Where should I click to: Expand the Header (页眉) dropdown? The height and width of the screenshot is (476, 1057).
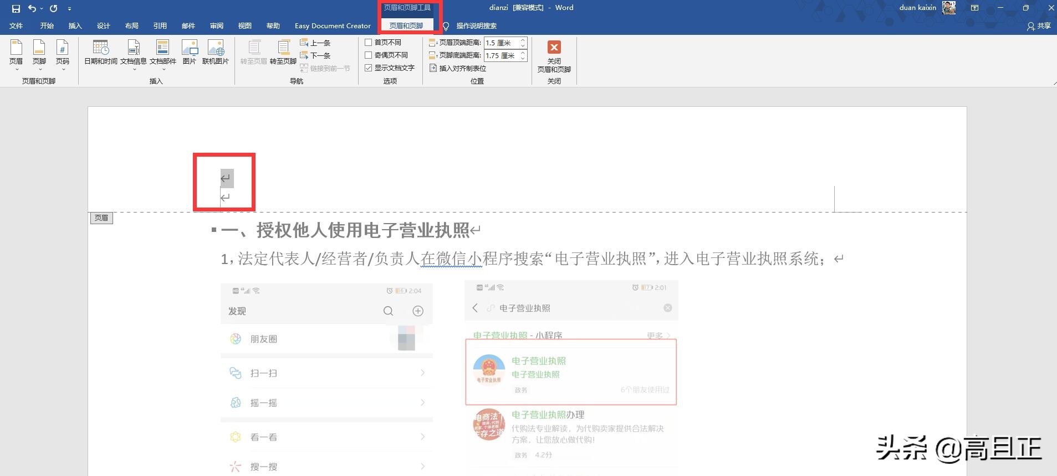point(16,55)
